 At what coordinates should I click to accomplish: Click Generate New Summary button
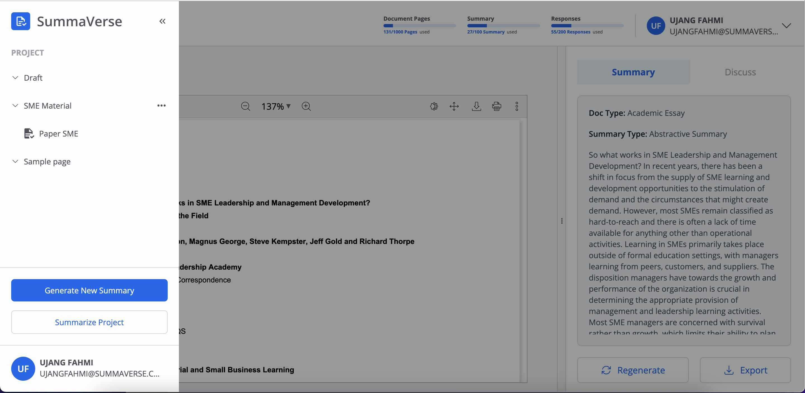coord(89,290)
